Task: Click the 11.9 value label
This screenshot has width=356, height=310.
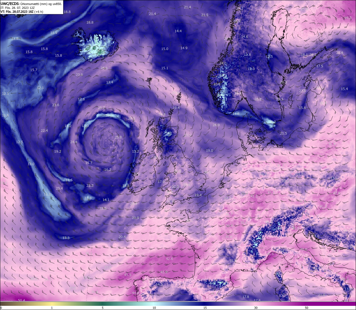Action: click(x=54, y=33)
